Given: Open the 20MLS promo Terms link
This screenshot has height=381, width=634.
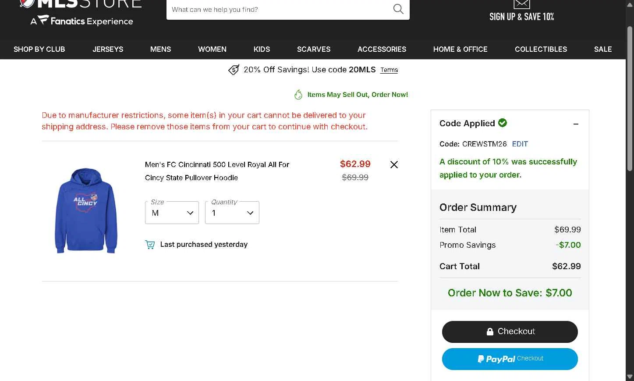Looking at the screenshot, I should click(389, 70).
